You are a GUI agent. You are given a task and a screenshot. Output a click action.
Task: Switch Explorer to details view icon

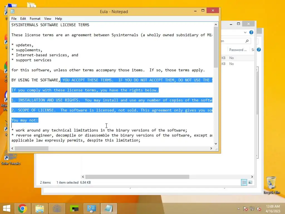(x=244, y=182)
